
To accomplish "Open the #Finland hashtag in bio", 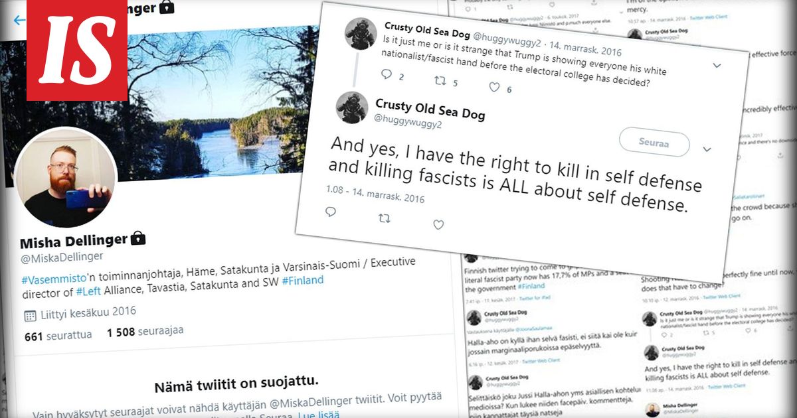I will click(x=303, y=280).
